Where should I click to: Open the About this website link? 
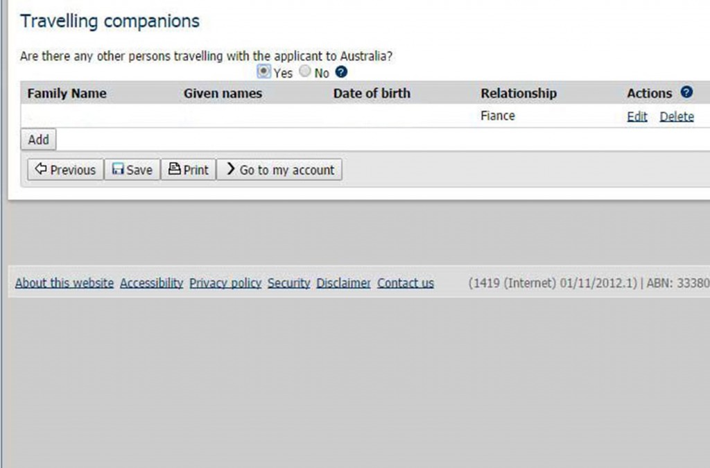tap(64, 283)
